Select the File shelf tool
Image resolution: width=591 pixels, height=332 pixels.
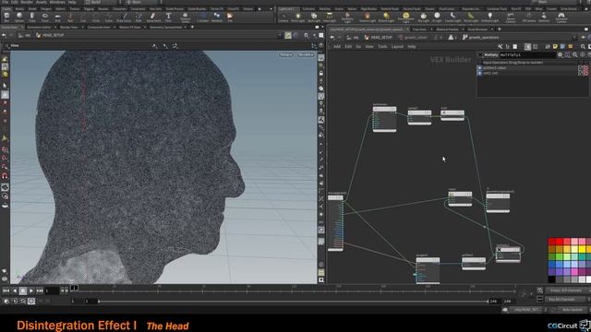point(230,17)
